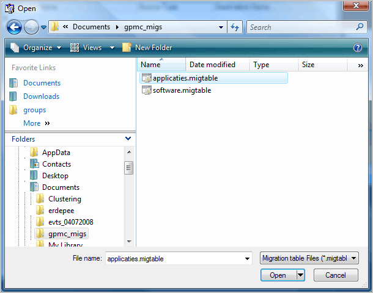This screenshot has height=293, width=373.
Task: Click the magnifier search icon
Action: pos(360,27)
